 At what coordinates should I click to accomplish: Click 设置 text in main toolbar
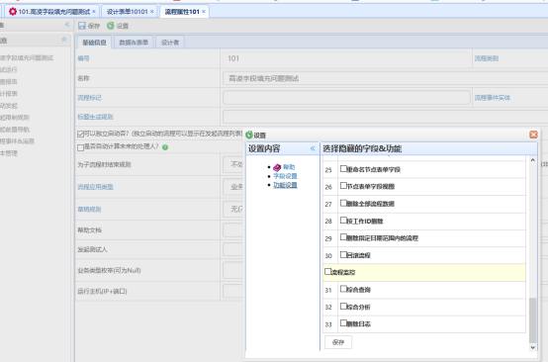click(123, 26)
